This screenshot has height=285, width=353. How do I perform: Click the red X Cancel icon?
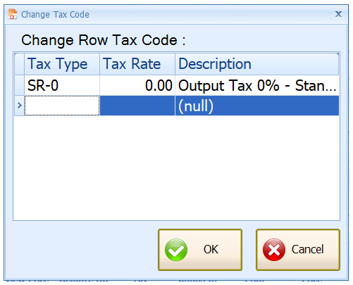pos(274,250)
